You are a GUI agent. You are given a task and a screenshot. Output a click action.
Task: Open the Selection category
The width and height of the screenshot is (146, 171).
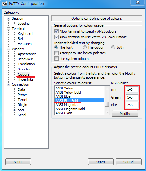[x=25, y=69]
